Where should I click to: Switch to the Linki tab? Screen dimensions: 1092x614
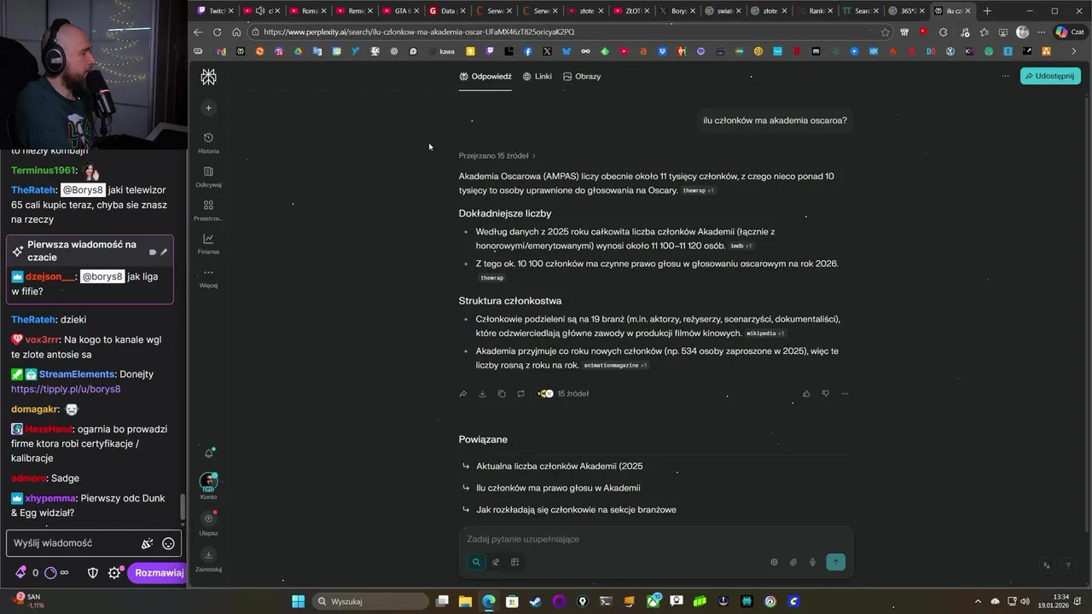click(537, 76)
